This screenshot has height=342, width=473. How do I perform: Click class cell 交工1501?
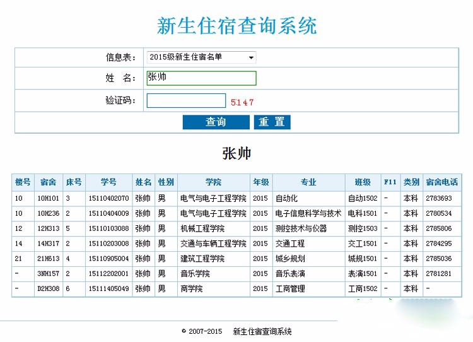point(363,244)
